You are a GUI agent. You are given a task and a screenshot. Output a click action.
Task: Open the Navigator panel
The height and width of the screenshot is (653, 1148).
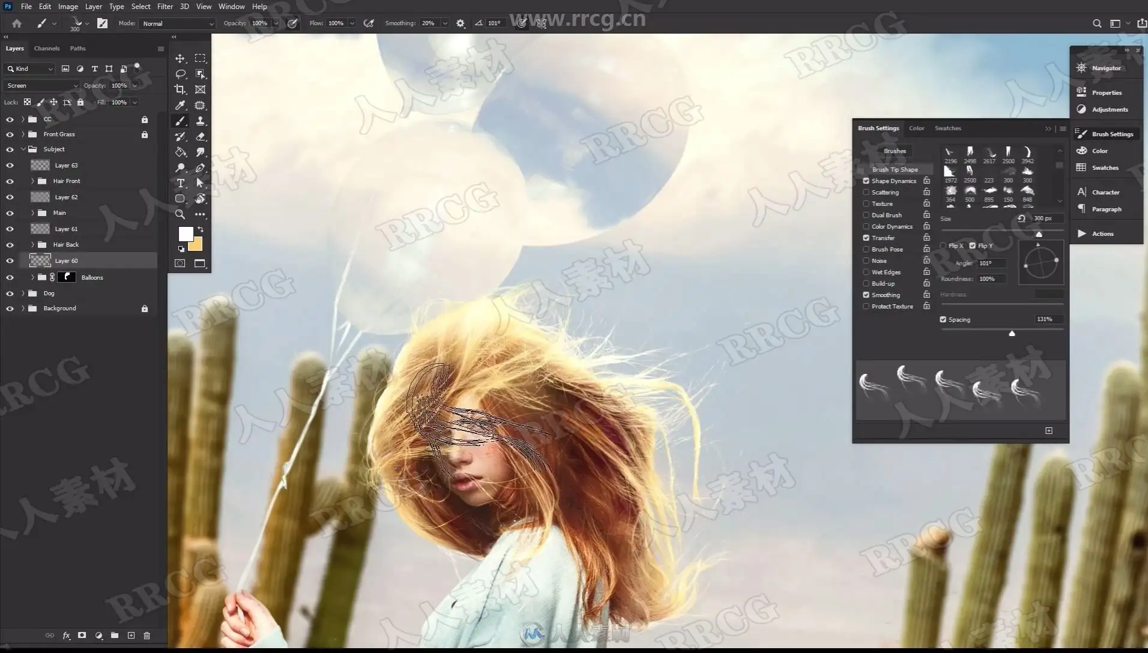(1106, 68)
